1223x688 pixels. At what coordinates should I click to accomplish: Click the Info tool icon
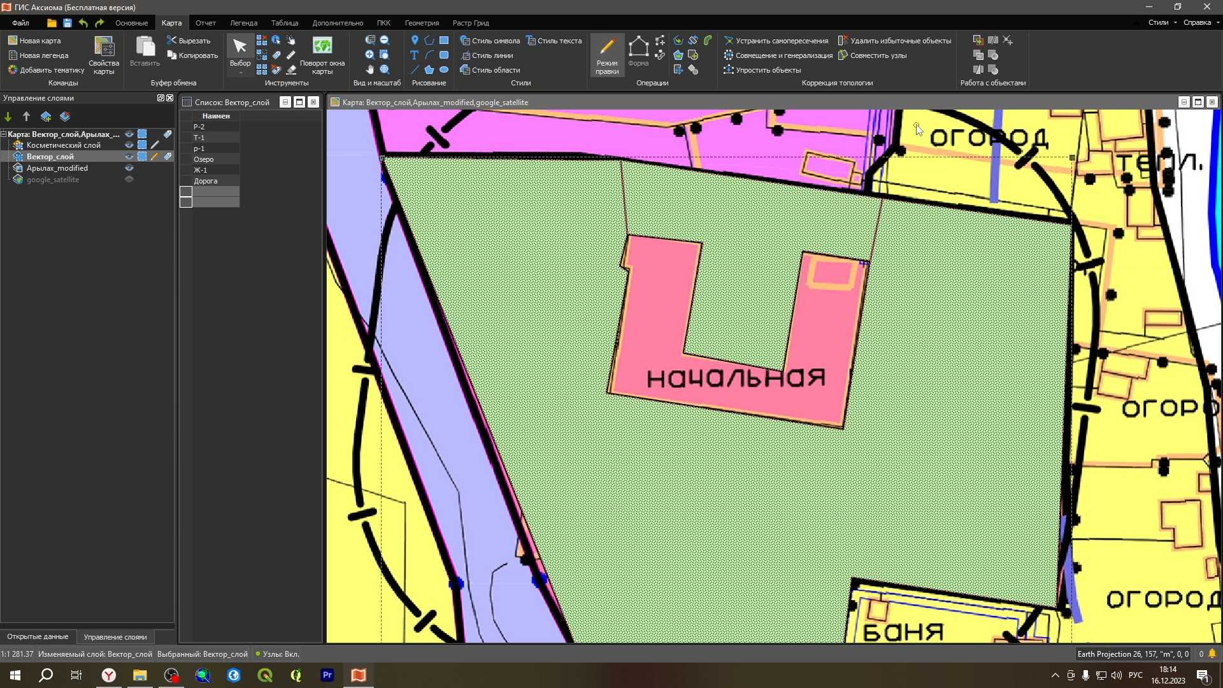pos(276,40)
